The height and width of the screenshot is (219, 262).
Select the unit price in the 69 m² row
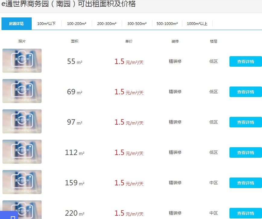point(129,92)
